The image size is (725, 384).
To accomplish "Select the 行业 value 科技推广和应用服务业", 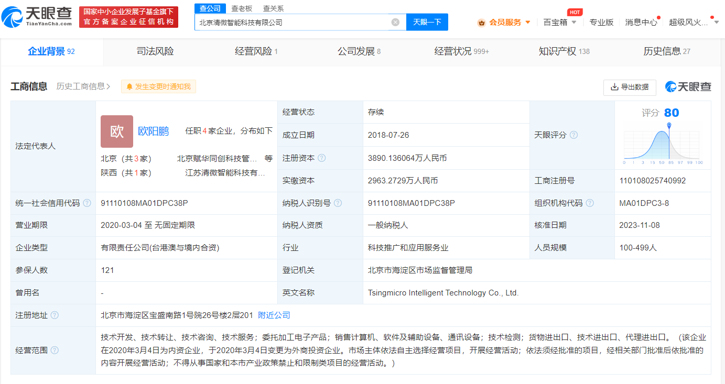I will [x=408, y=248].
